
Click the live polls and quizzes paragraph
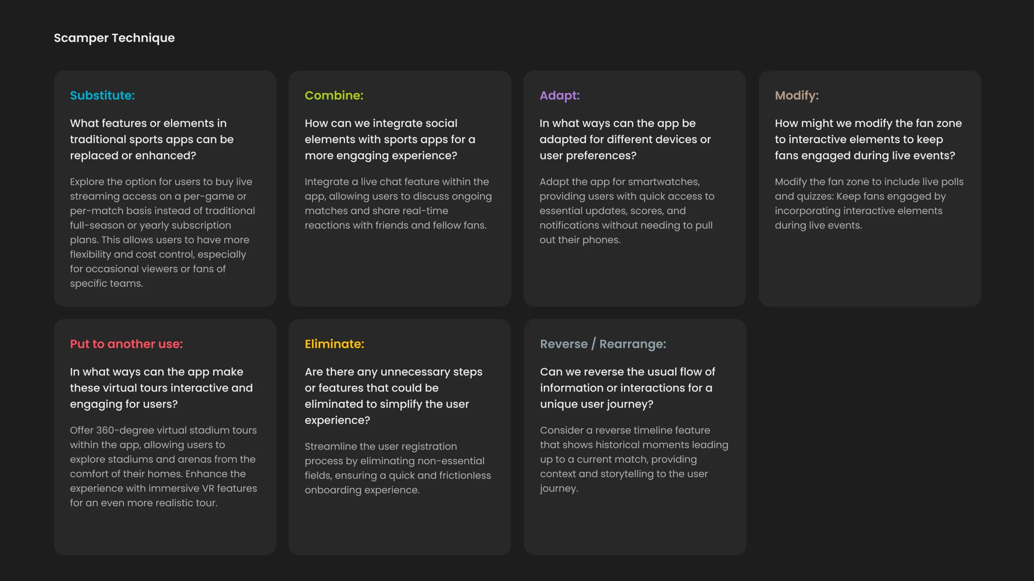(869, 203)
